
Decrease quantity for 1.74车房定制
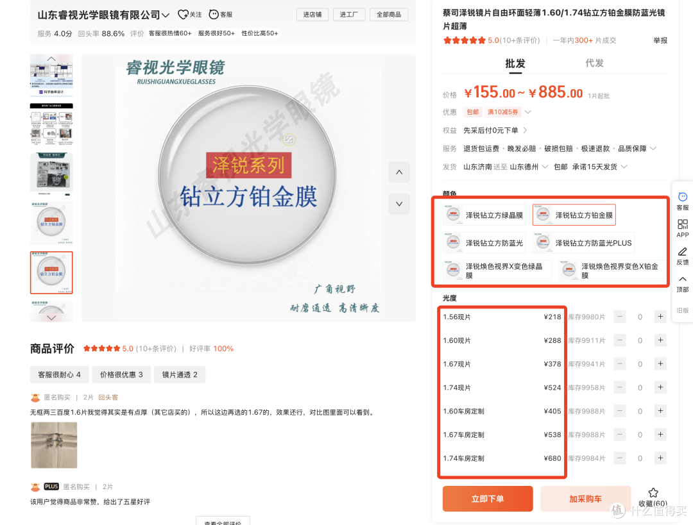pos(620,458)
